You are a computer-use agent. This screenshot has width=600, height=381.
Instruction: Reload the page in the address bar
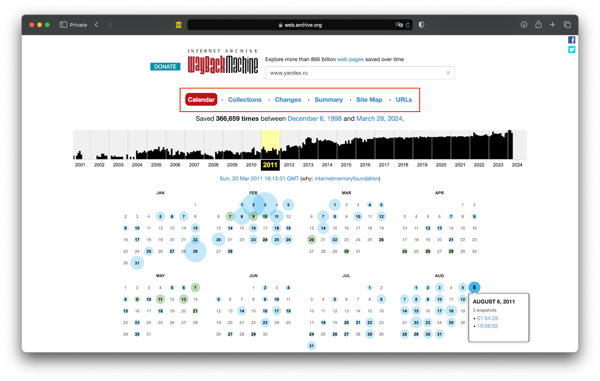pyautogui.click(x=408, y=25)
